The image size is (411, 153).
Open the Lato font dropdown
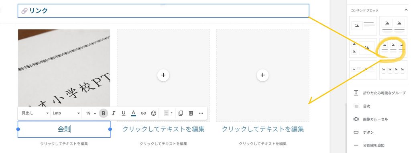pyautogui.click(x=66, y=113)
